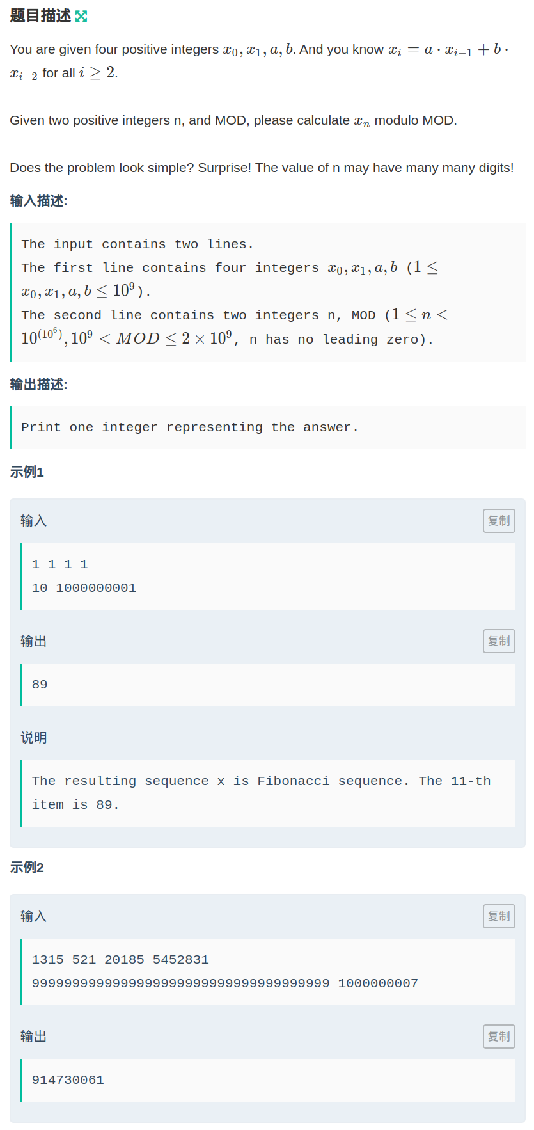Click the '10 1000000001' input line

[x=84, y=588]
